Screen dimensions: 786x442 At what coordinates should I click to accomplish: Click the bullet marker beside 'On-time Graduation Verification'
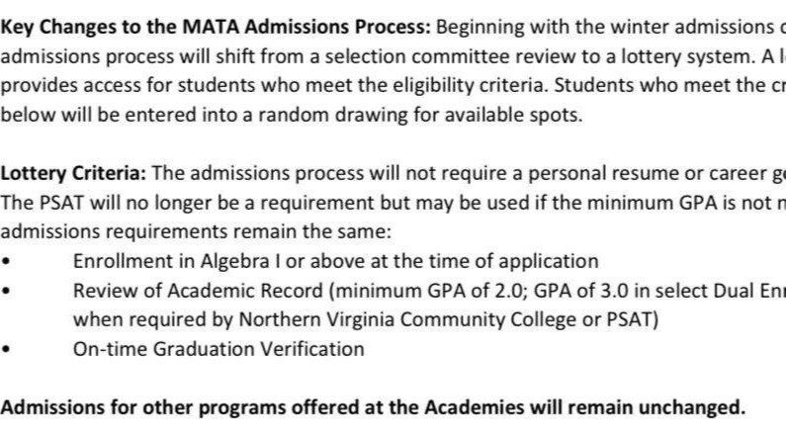point(9,349)
